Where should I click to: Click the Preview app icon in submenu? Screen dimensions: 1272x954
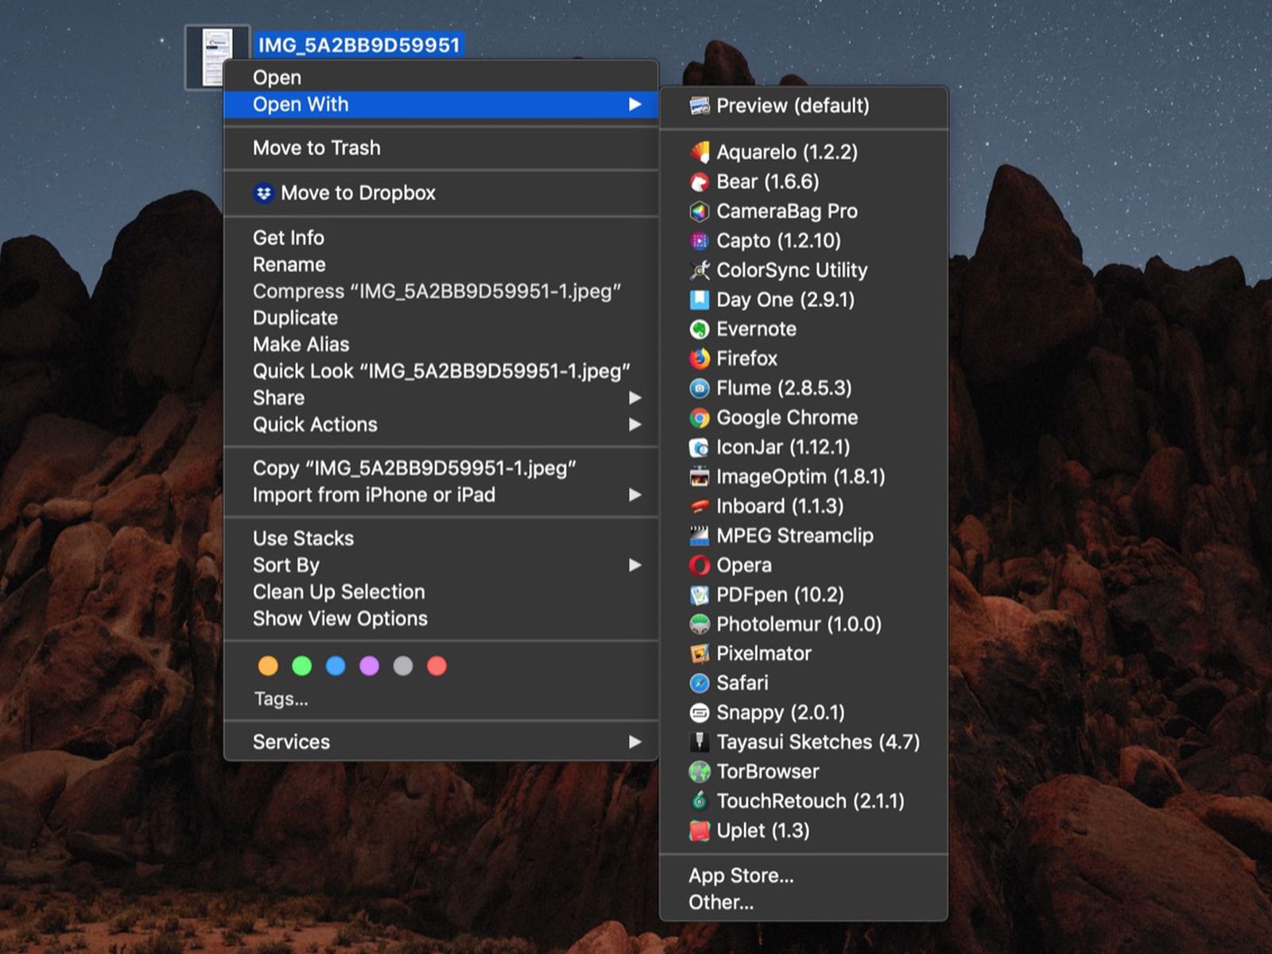pyautogui.click(x=700, y=106)
